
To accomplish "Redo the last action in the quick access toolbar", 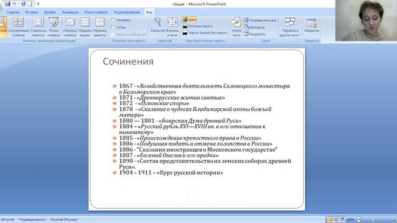I will point(24,4).
